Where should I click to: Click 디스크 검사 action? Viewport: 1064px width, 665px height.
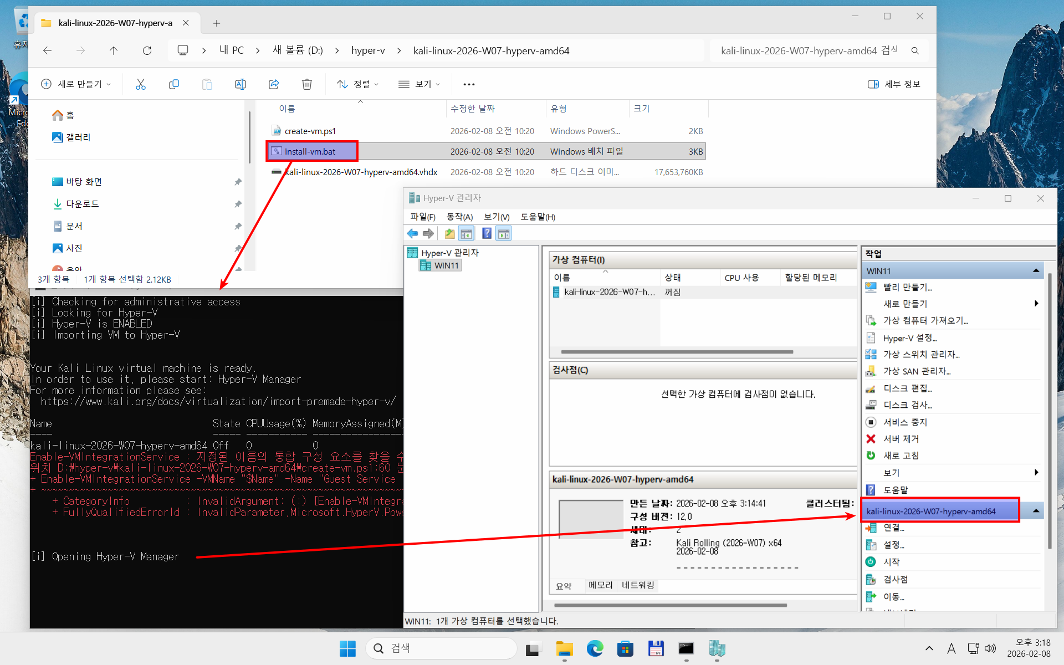pos(908,405)
